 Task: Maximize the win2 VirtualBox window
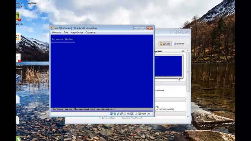[x=143, y=28]
